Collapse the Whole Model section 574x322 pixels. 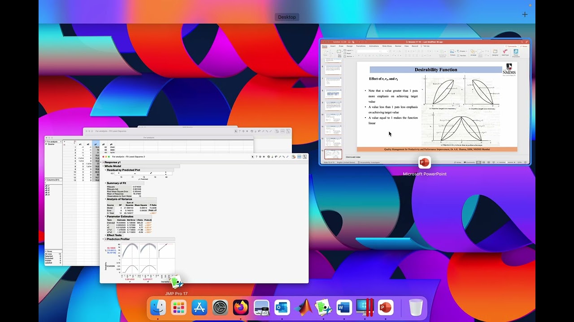click(103, 166)
